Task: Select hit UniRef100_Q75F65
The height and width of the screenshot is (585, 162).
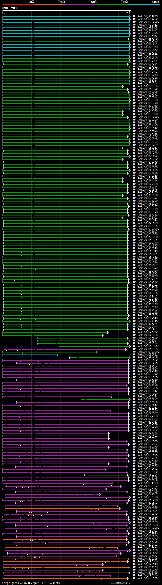Action: click(x=145, y=86)
